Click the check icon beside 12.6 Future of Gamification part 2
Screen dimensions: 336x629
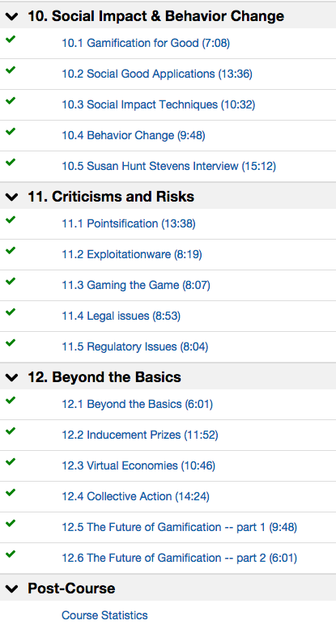(x=11, y=555)
